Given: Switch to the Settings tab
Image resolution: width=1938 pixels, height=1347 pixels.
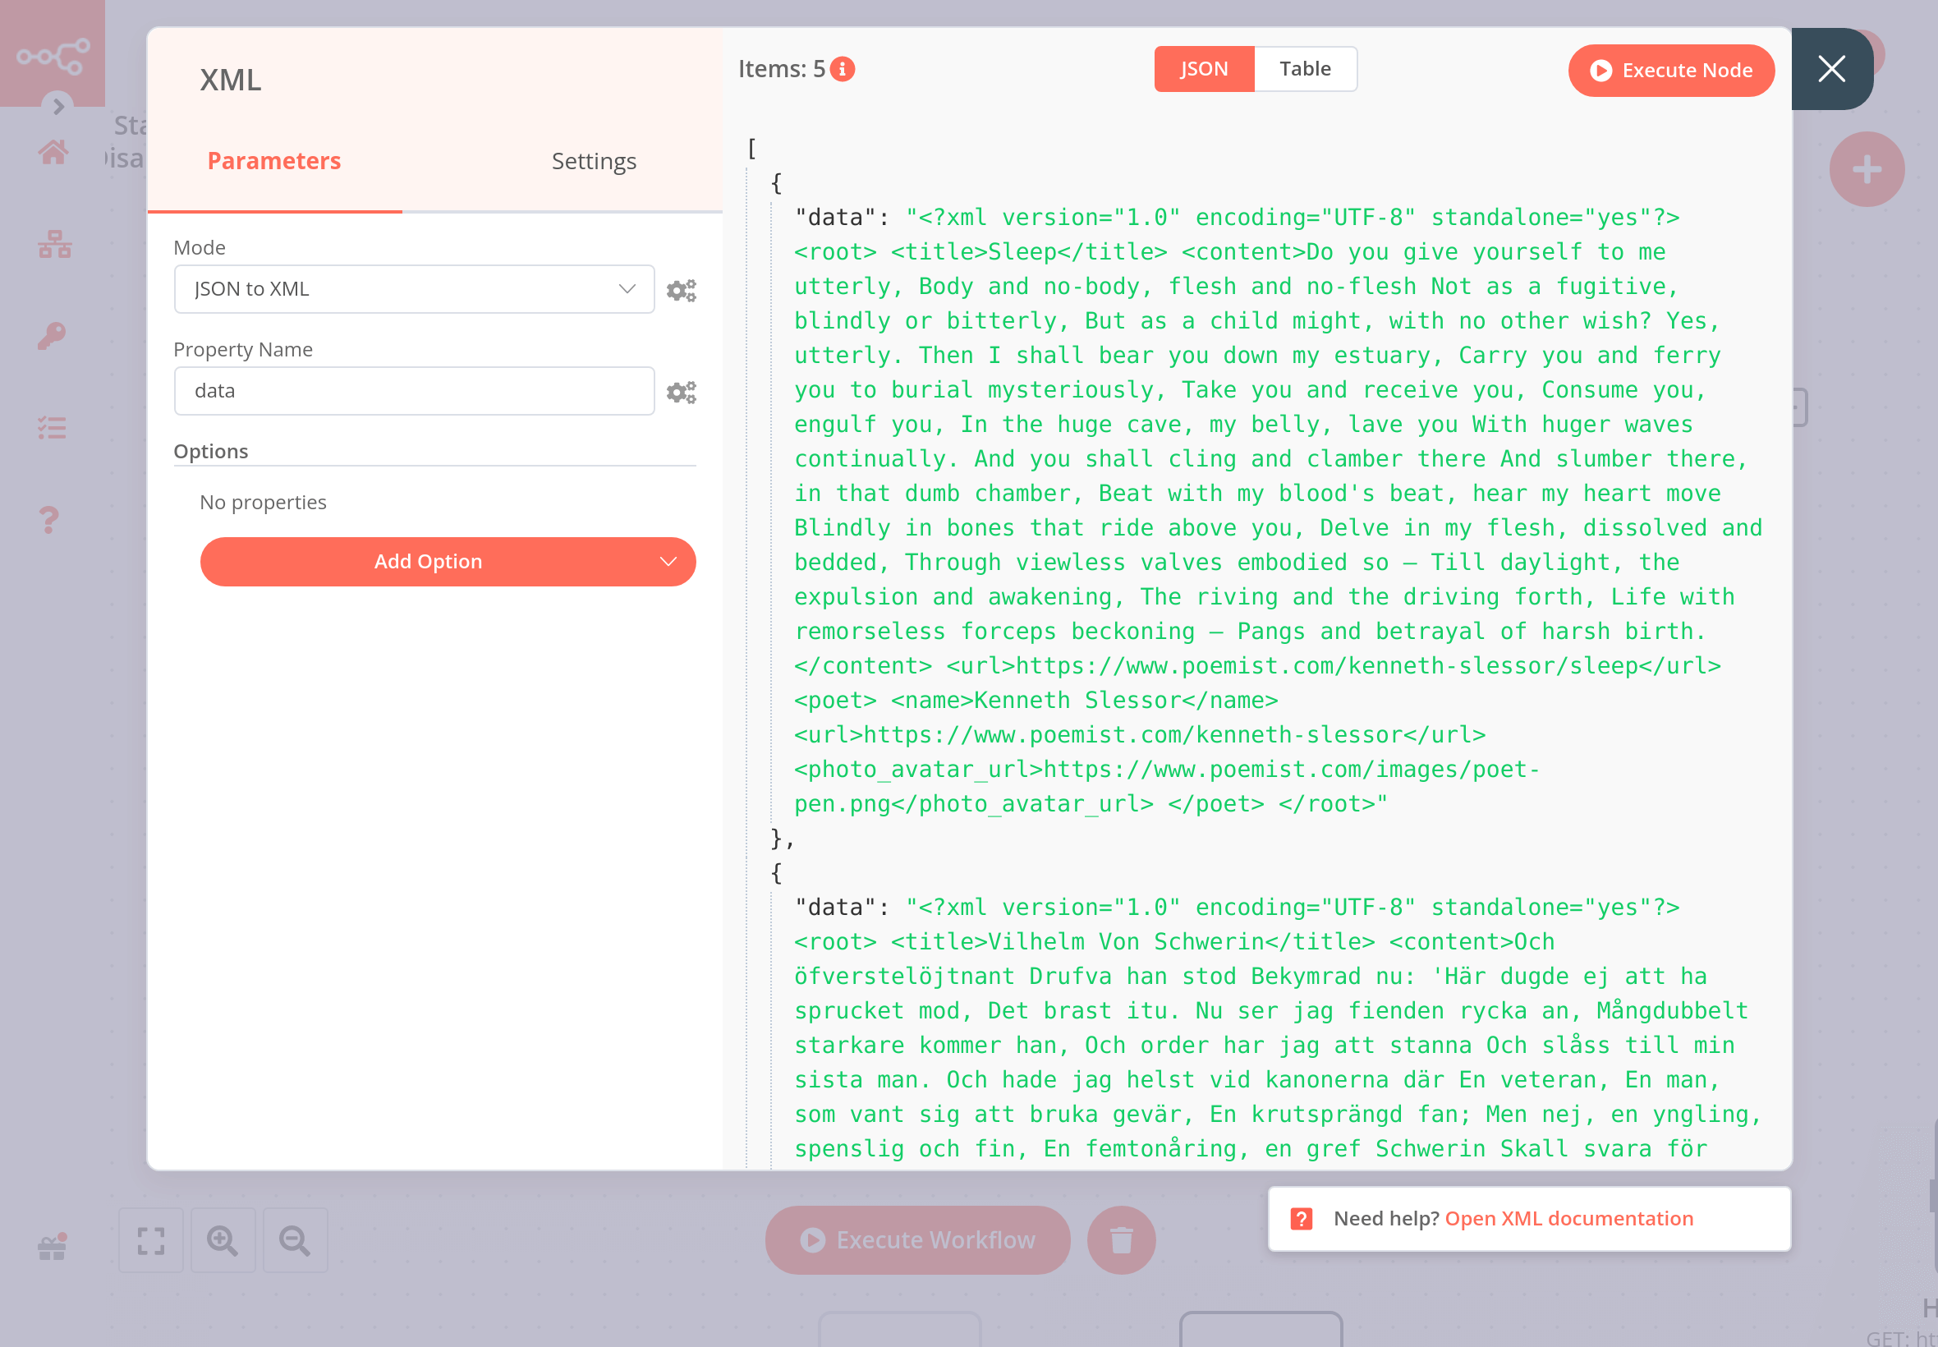Looking at the screenshot, I should [593, 161].
